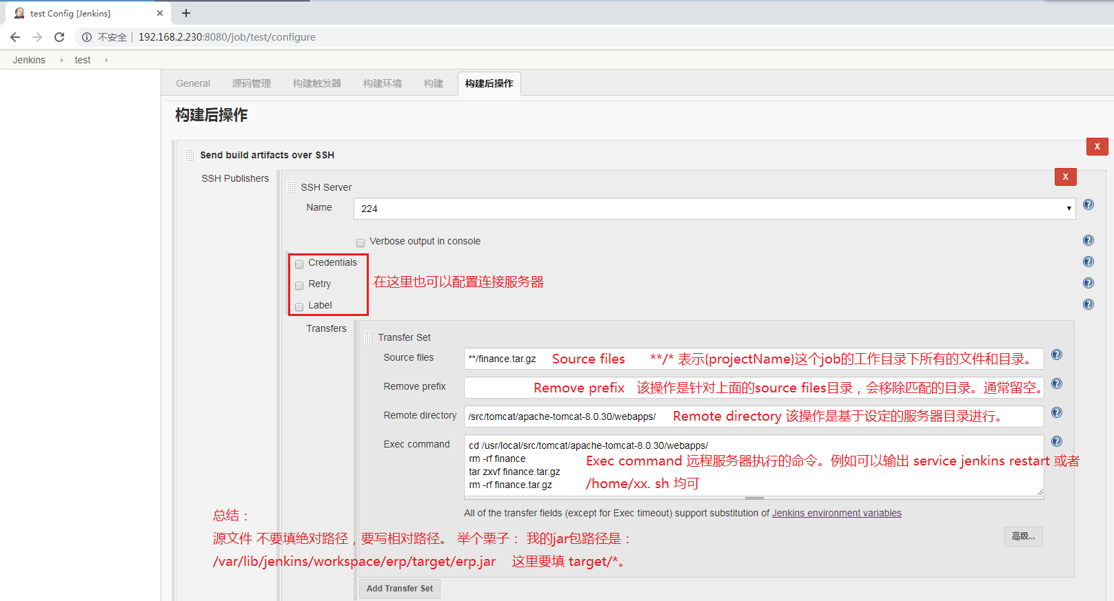Click the Jenkins breadcrumb link

point(29,60)
